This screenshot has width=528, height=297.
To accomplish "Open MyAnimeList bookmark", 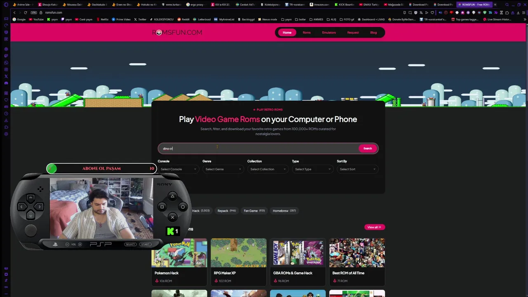I will [224, 19].
